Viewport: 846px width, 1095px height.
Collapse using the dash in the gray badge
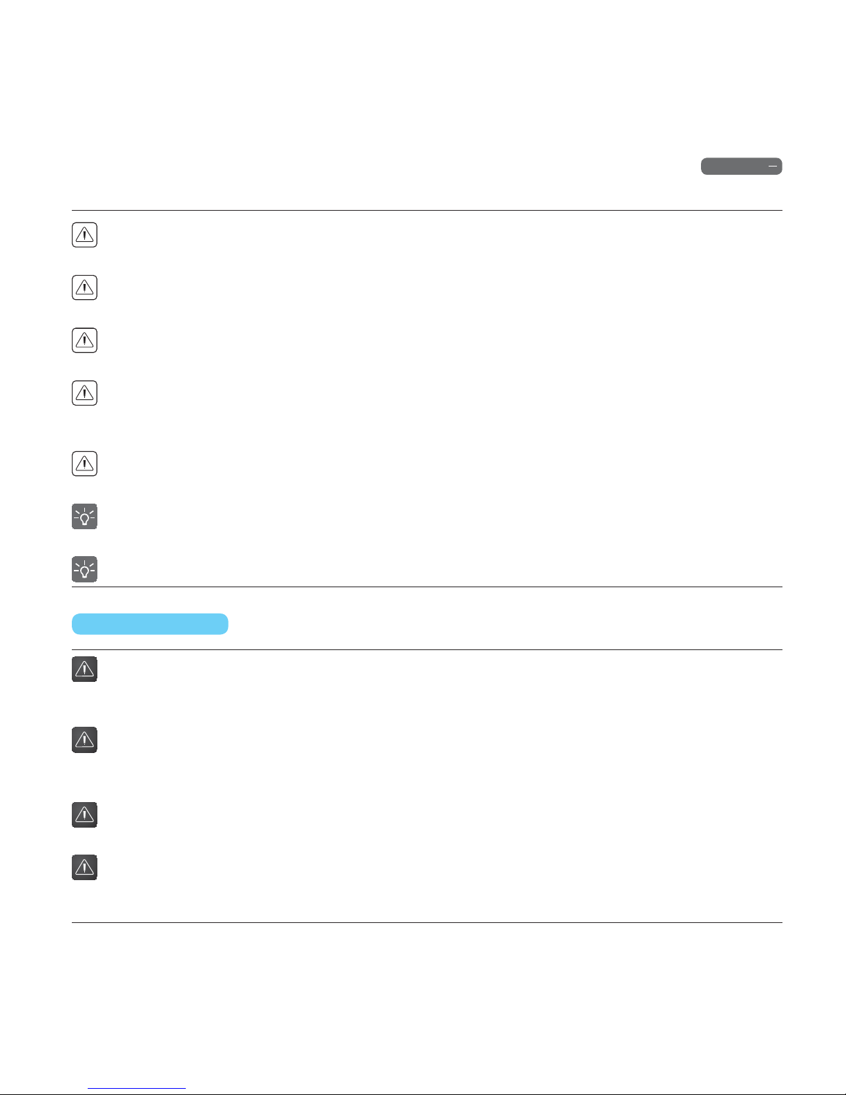pyautogui.click(x=773, y=166)
